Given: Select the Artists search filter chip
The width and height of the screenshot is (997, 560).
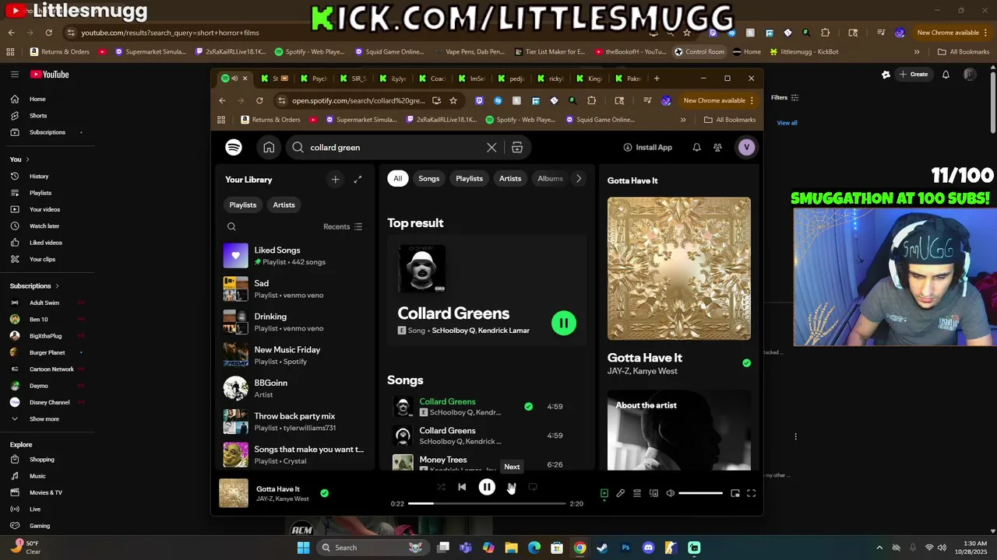Looking at the screenshot, I should click(510, 178).
